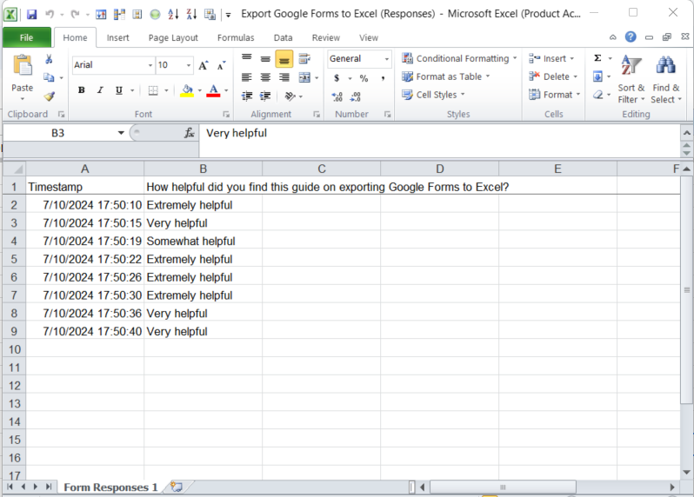Toggle Italic formatting

(x=100, y=90)
